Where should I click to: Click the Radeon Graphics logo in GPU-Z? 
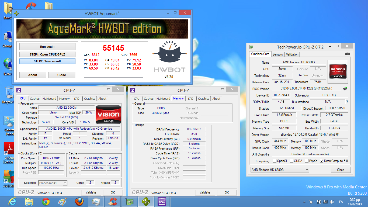click(x=338, y=71)
